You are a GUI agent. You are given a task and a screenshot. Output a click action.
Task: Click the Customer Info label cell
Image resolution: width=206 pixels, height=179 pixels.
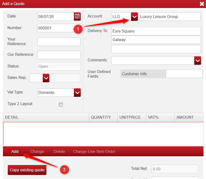click(x=143, y=74)
